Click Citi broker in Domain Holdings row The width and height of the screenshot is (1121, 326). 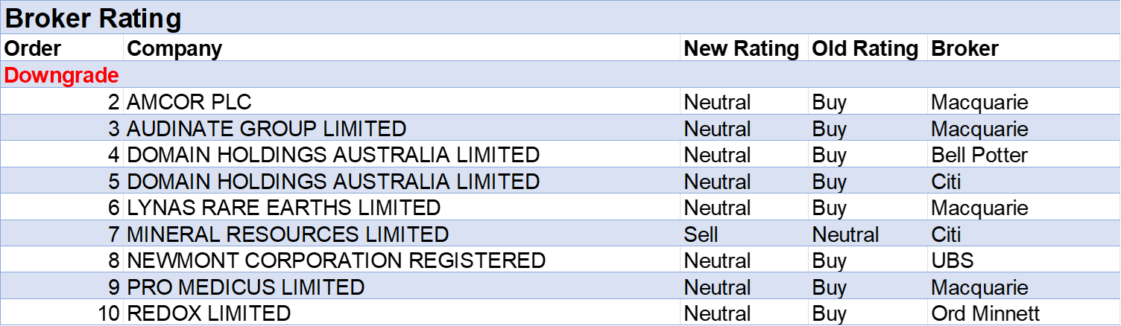point(946,182)
